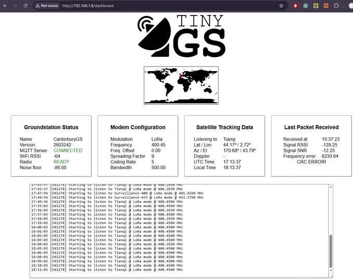Open the yellow 'e' extension icon
This screenshot has width=353, height=279.
(316, 6)
